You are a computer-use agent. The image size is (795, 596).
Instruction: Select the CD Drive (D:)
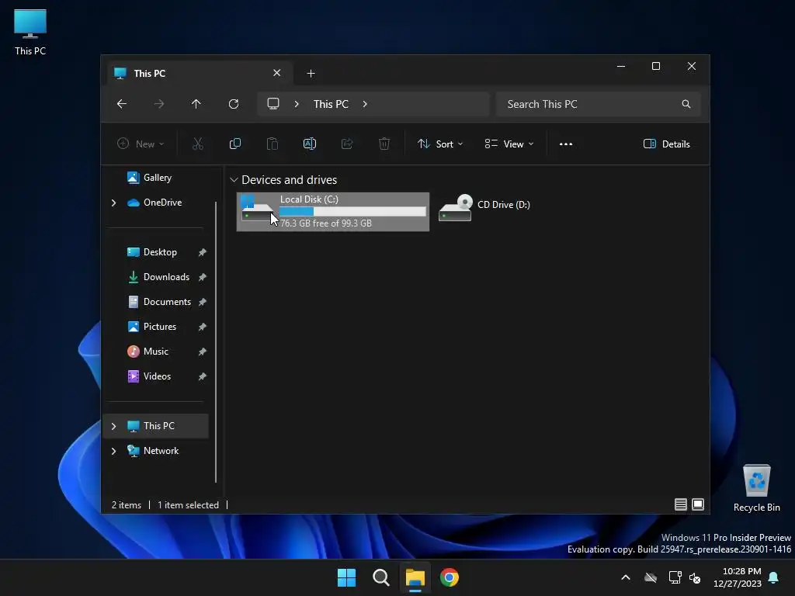click(x=484, y=206)
